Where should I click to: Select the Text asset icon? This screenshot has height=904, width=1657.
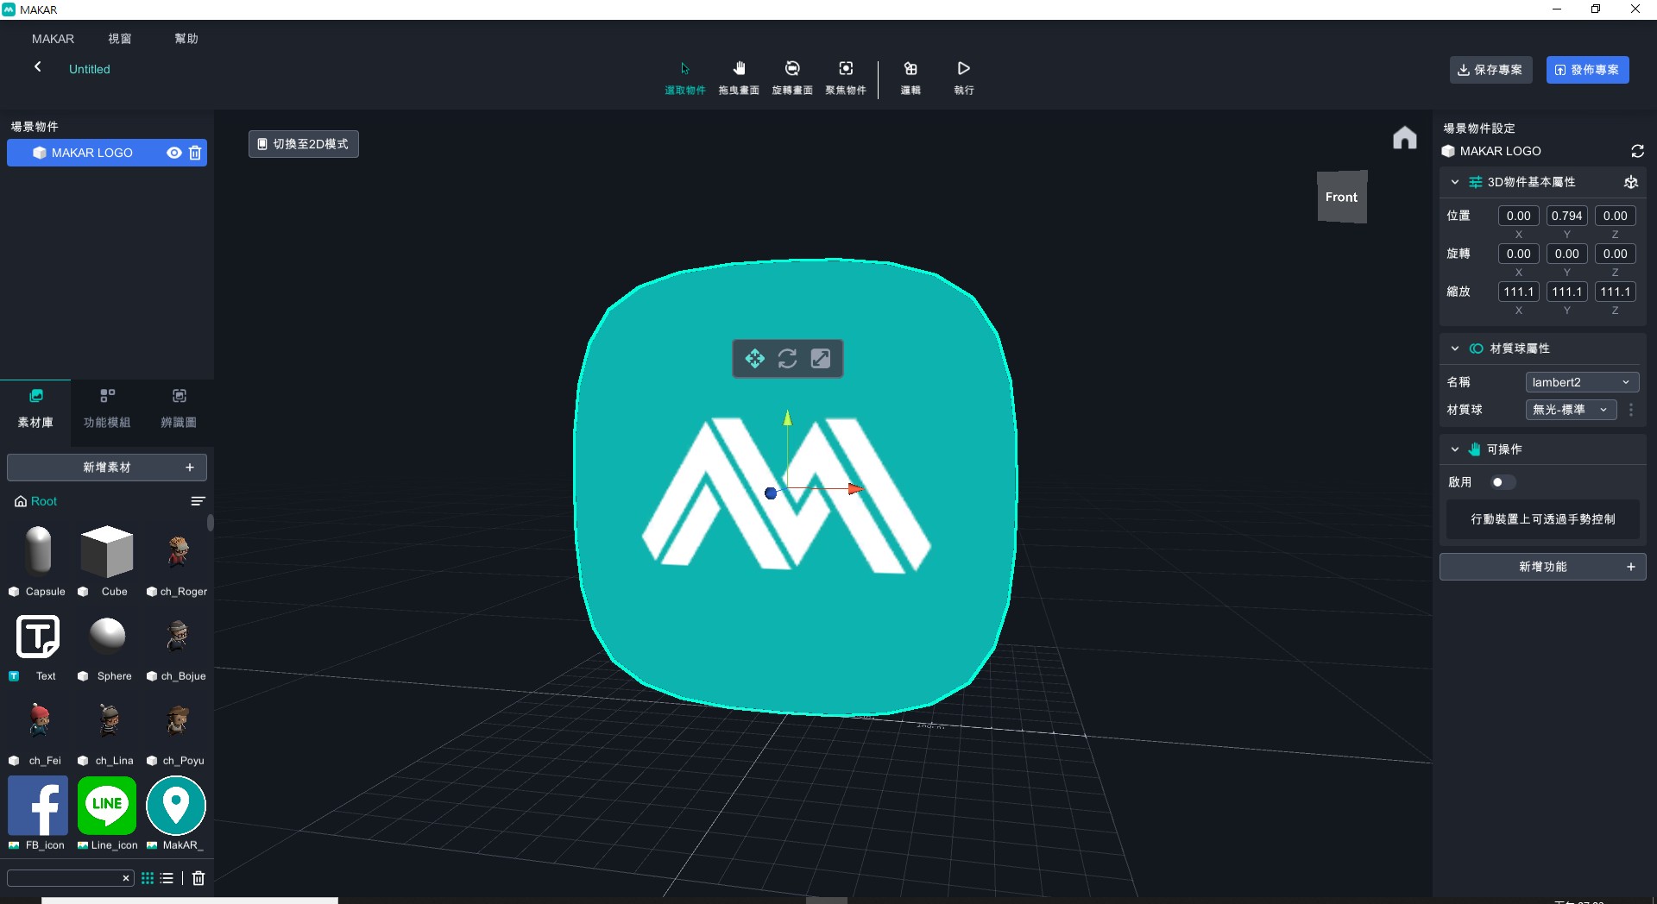pos(38,637)
